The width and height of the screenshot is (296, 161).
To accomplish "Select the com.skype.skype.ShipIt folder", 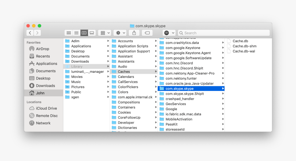I will click(191, 94).
